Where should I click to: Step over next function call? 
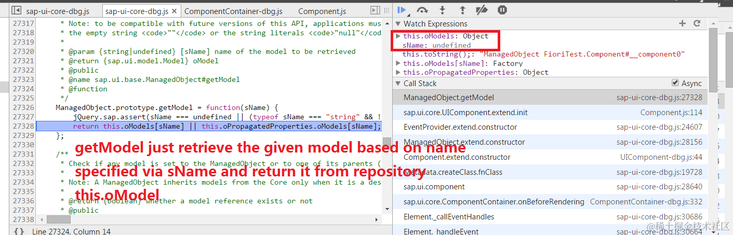422,10
